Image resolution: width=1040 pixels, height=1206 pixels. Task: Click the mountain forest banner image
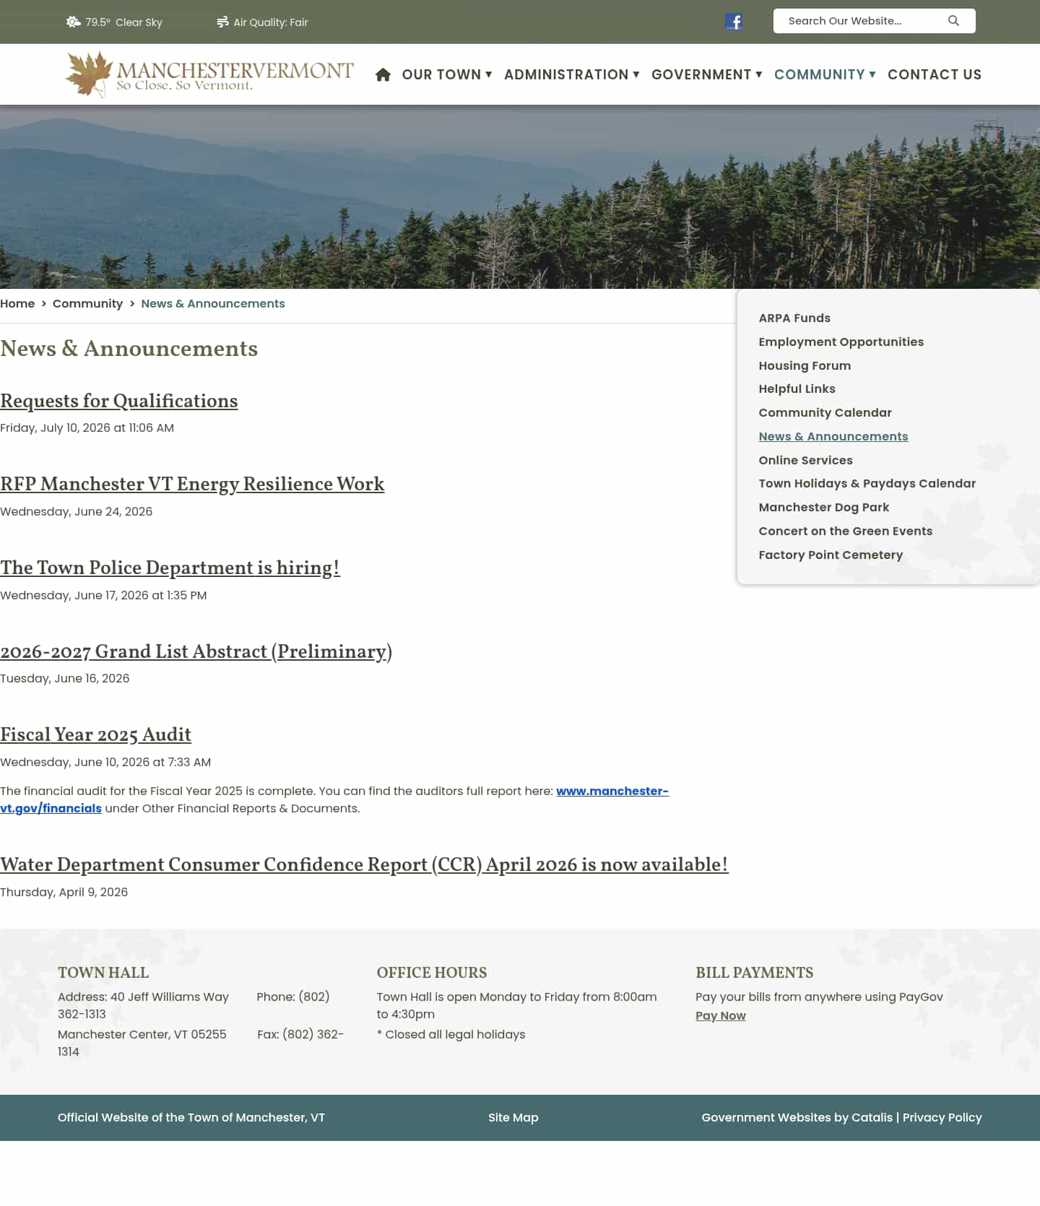click(520, 196)
